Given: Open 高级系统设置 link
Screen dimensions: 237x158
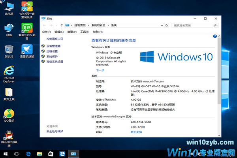Looking at the screenshot, I should [55, 62].
